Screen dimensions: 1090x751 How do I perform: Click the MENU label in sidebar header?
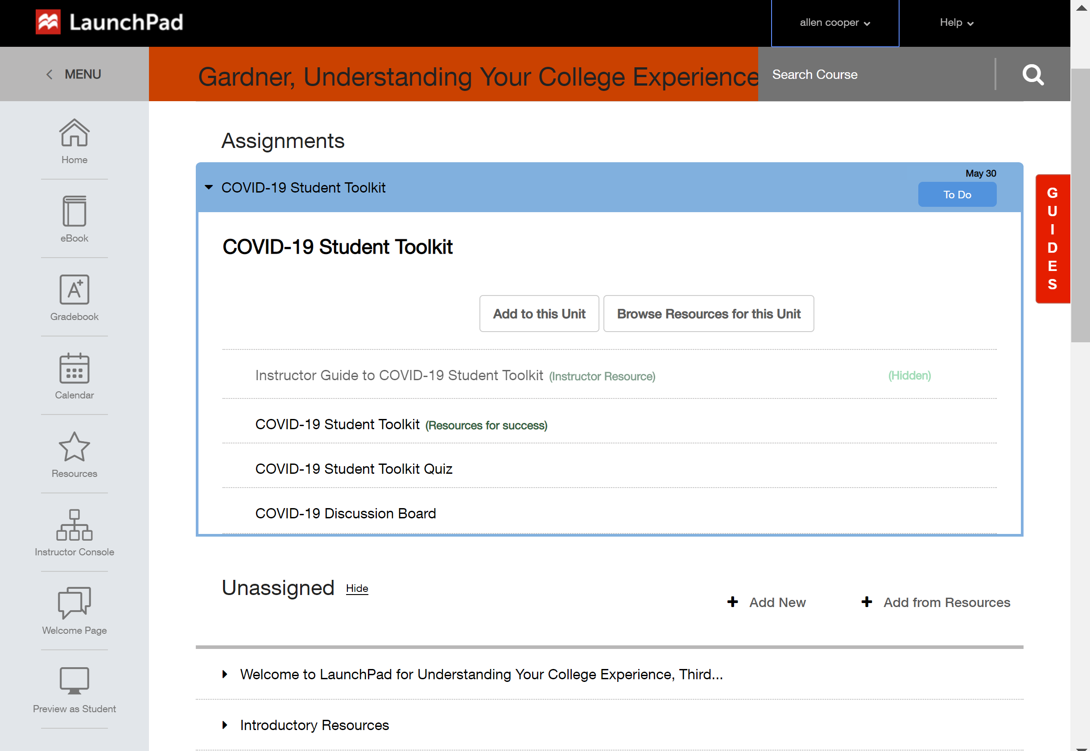tap(83, 74)
